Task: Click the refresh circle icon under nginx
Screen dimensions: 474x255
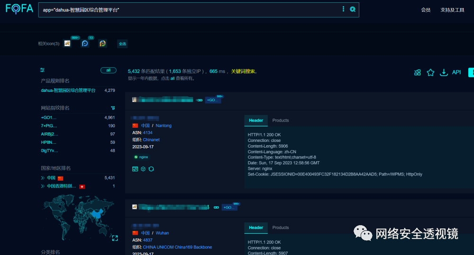Action: tap(151, 169)
